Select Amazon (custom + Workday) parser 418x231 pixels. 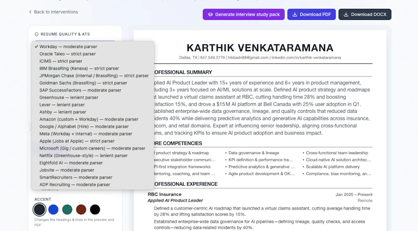[93, 119]
